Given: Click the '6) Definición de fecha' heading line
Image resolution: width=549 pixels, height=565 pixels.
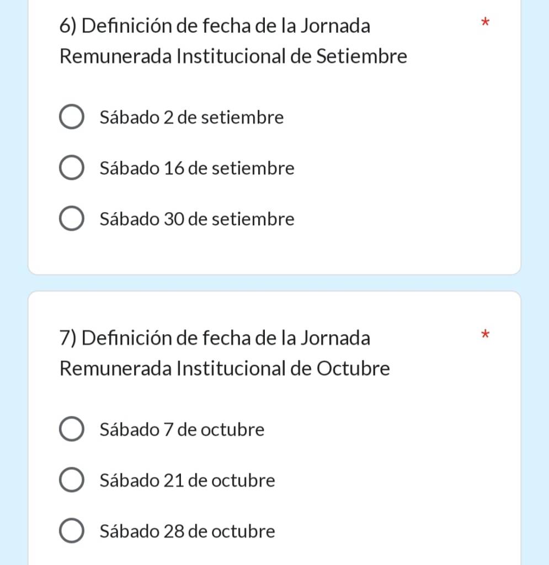Looking at the screenshot, I should coord(215,26).
